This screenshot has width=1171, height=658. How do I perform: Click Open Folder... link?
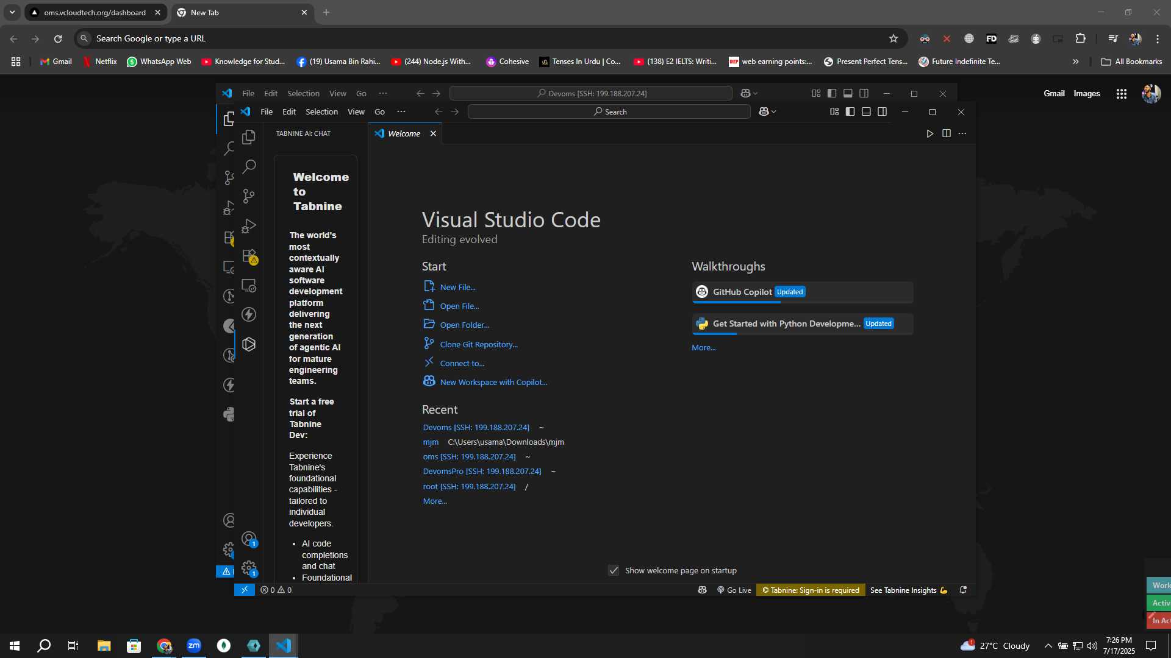tap(464, 325)
